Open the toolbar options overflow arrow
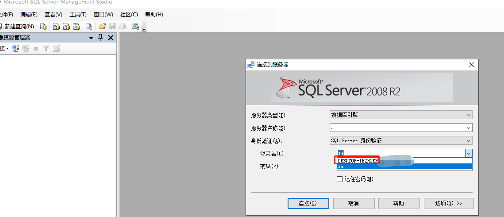The image size is (504, 217). pyautogui.click(x=144, y=29)
